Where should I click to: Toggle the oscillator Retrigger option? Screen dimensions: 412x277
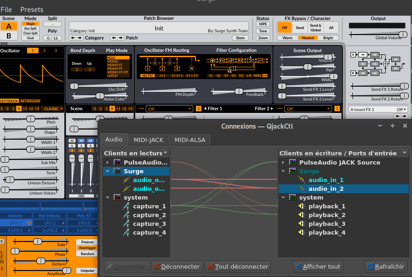(30, 100)
